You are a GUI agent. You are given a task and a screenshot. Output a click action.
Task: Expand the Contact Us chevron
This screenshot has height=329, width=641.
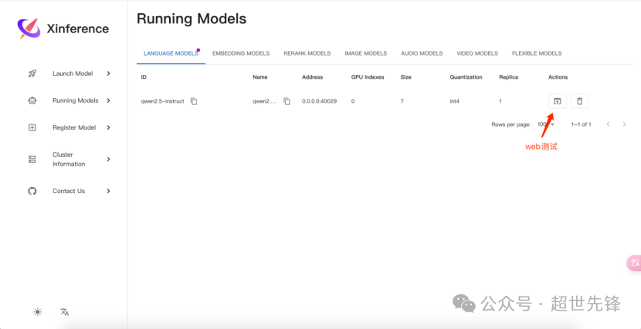[x=108, y=191]
